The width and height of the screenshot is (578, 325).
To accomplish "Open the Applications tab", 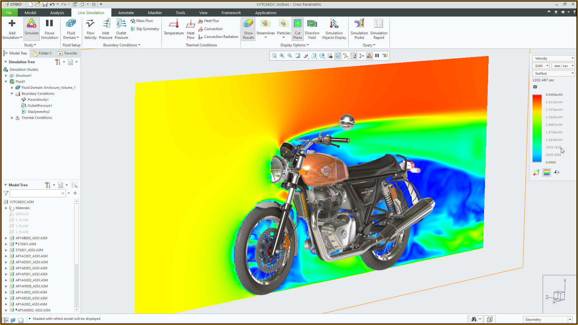I will click(266, 13).
